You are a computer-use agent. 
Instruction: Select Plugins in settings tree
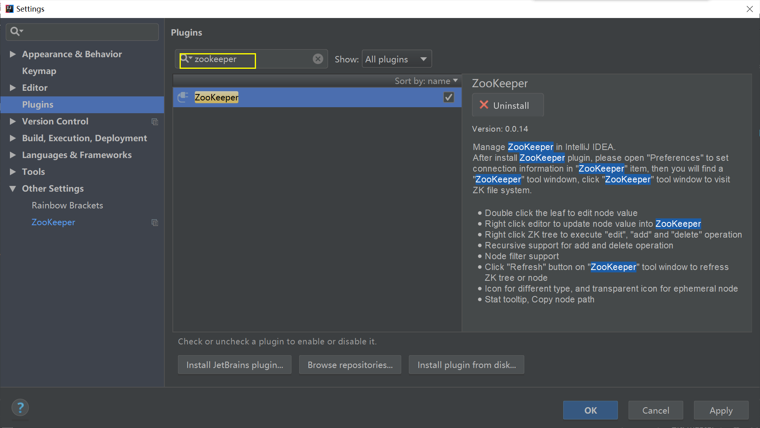82,105
